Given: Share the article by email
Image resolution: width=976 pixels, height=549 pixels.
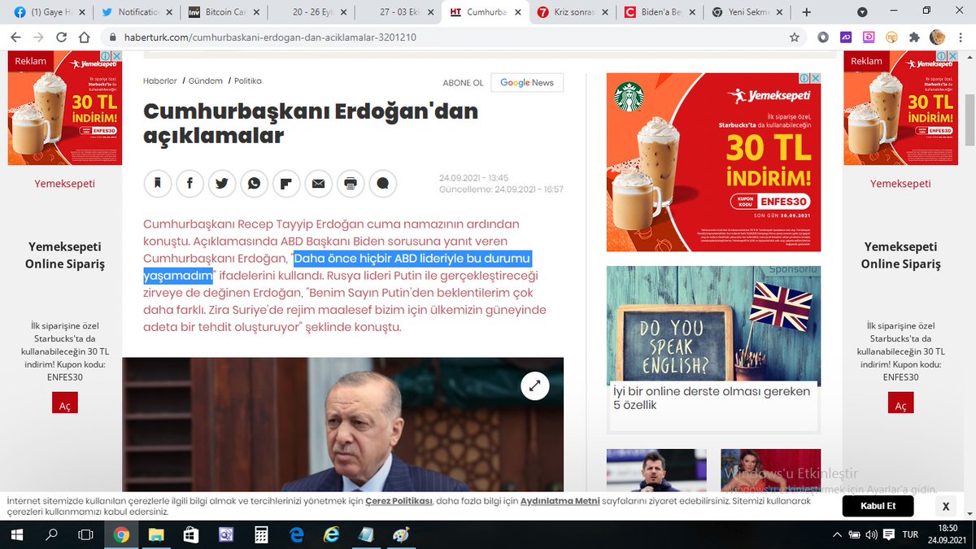Looking at the screenshot, I should [x=318, y=184].
